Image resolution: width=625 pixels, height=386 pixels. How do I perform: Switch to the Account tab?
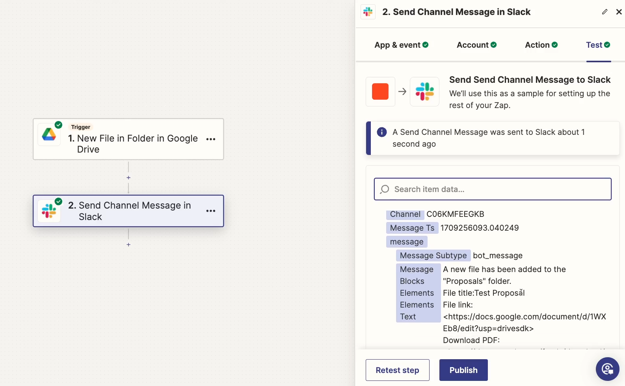pyautogui.click(x=476, y=45)
